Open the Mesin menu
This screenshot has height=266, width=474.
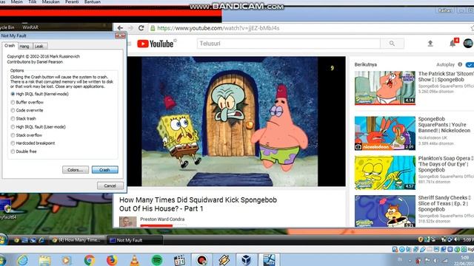16,1
